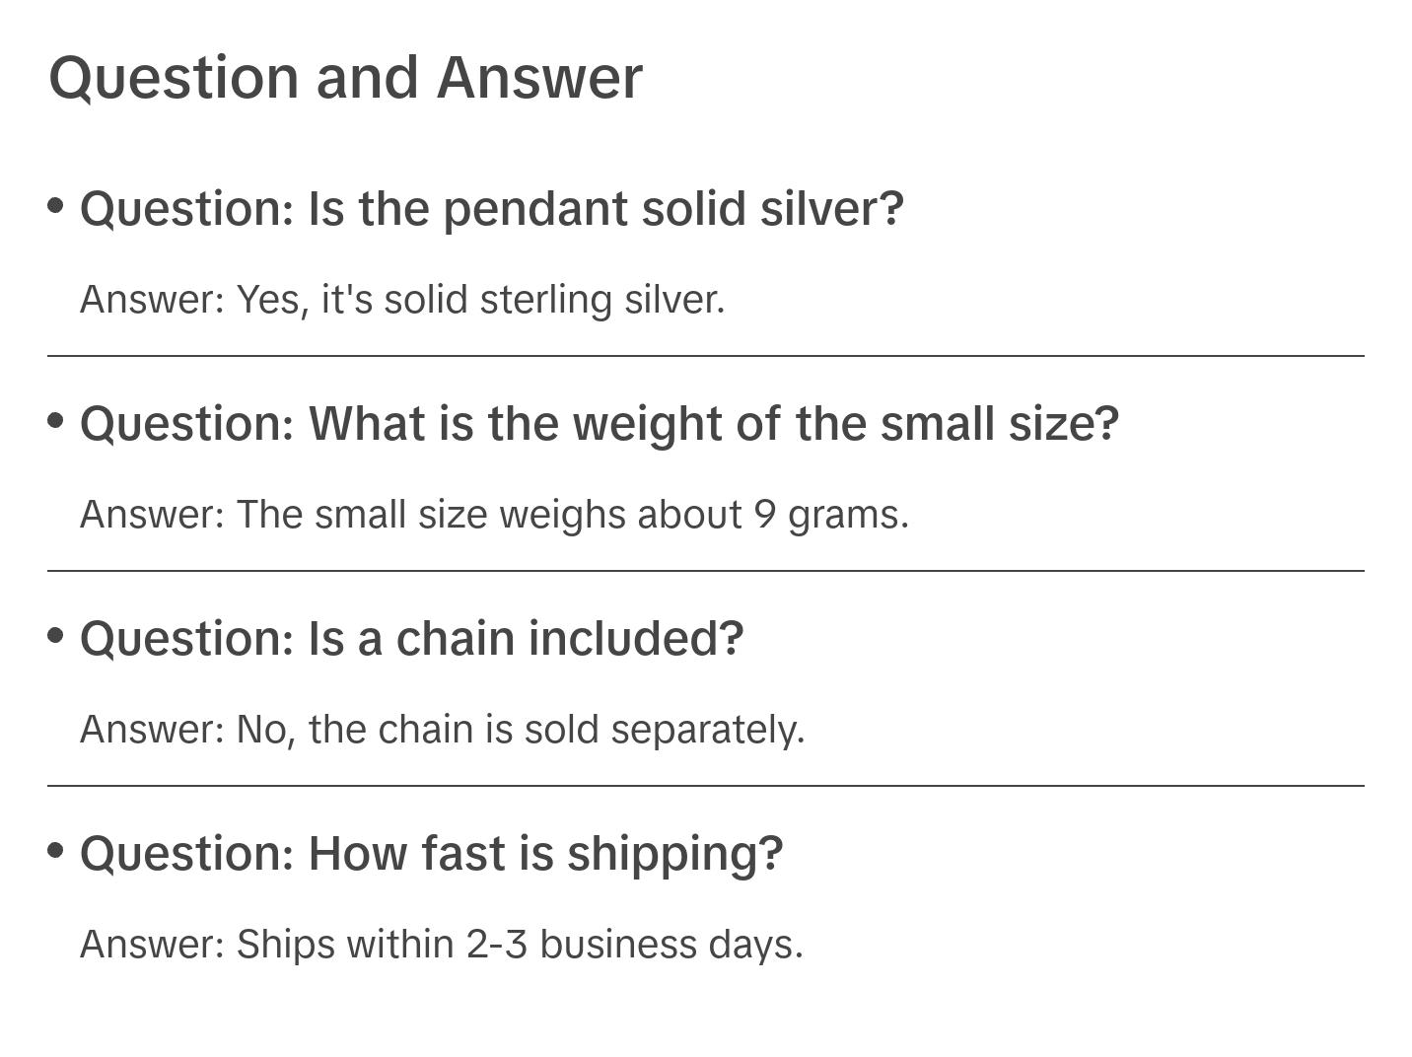
Task: Click 'Answer:' label in the 9 grams reply
Action: (153, 515)
